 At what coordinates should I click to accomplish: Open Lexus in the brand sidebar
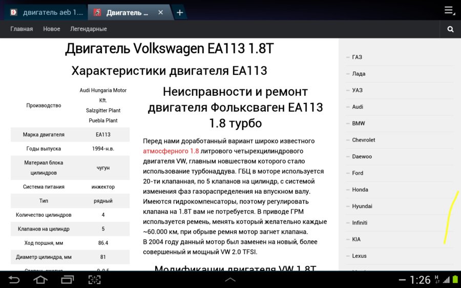[359, 256]
